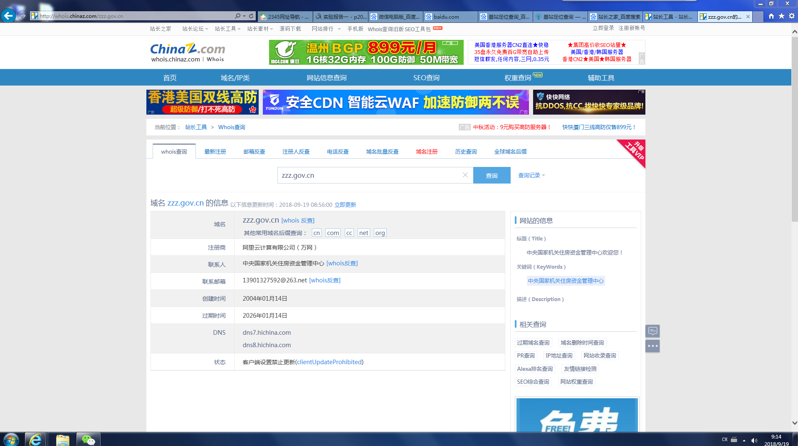Show hidden tray icons arrow

744,440
